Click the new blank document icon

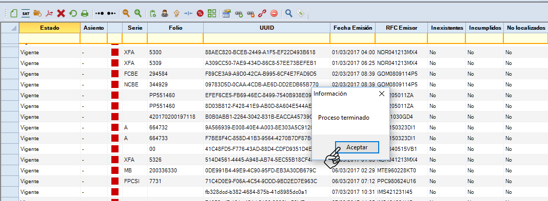pyautogui.click(x=14, y=14)
